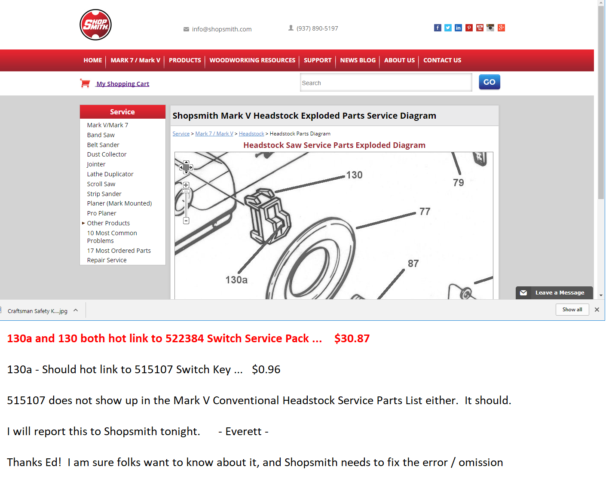
Task: Close the downloads bar
Action: tap(597, 310)
